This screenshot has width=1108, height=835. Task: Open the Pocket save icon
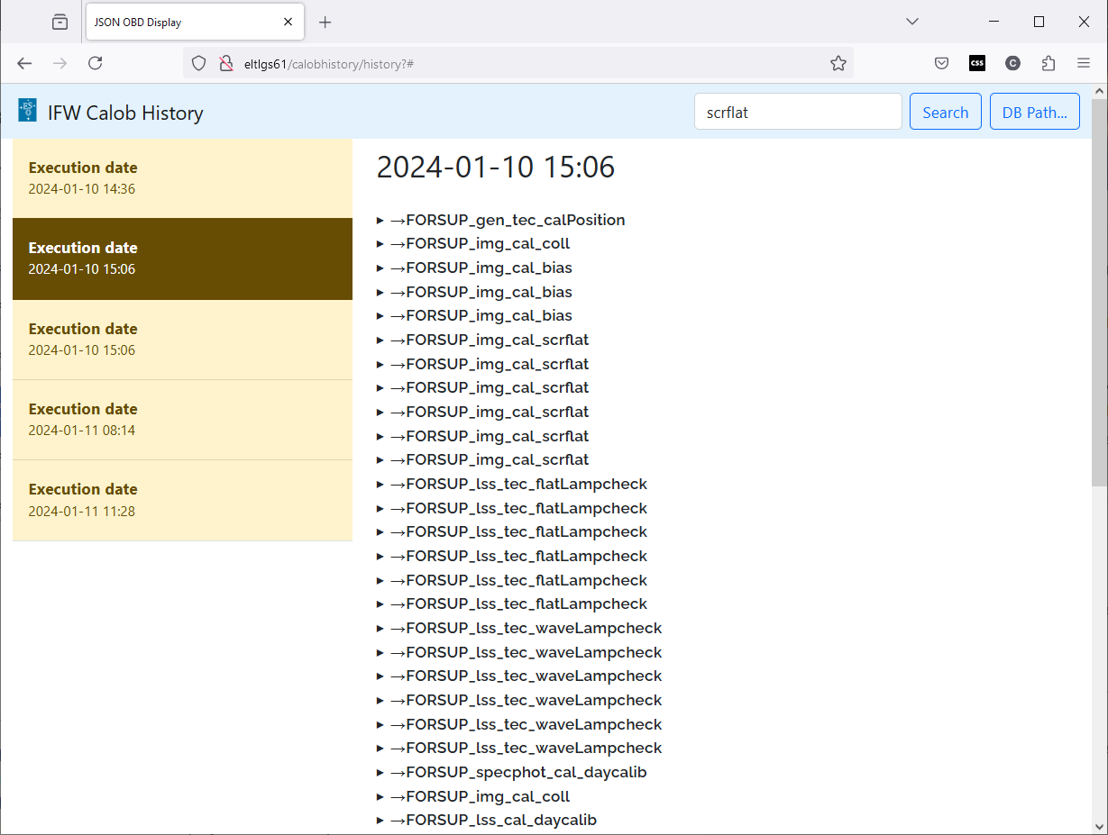pos(941,63)
